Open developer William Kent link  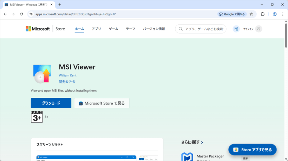pos(67,75)
